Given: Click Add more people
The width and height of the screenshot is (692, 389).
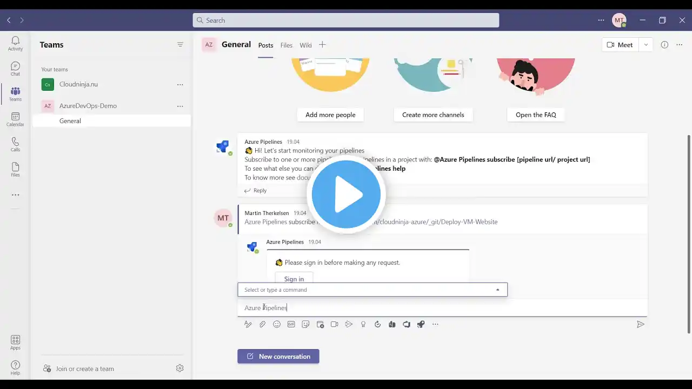Looking at the screenshot, I should pos(330,115).
